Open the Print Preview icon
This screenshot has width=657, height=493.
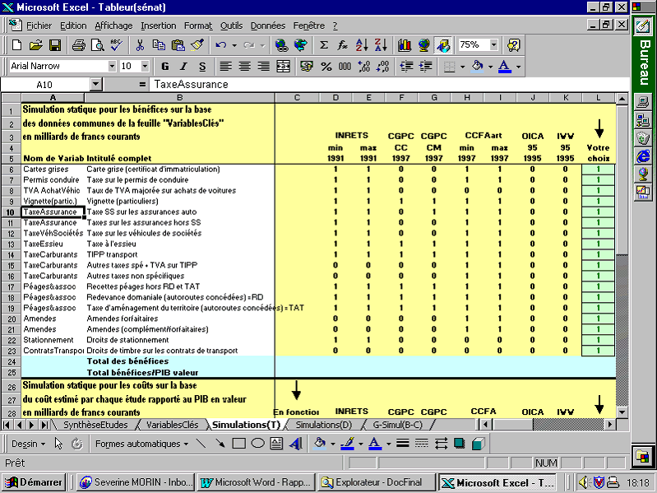tap(95, 45)
